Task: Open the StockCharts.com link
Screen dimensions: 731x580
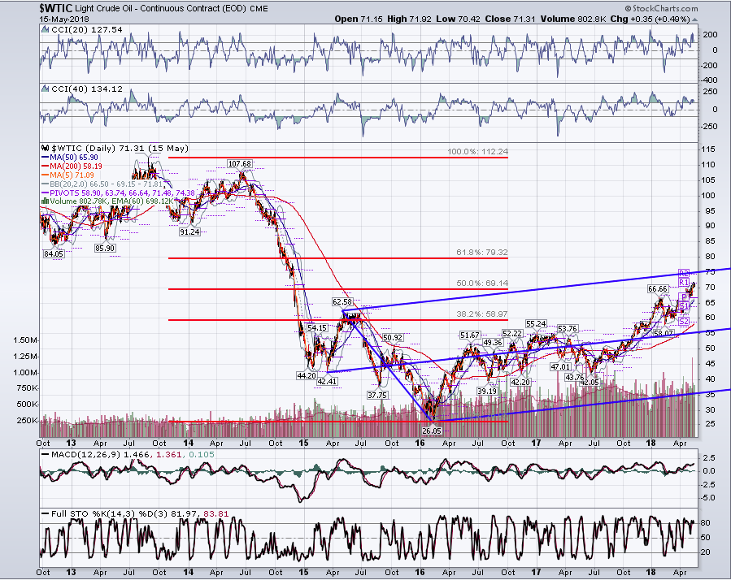Action: click(x=661, y=8)
